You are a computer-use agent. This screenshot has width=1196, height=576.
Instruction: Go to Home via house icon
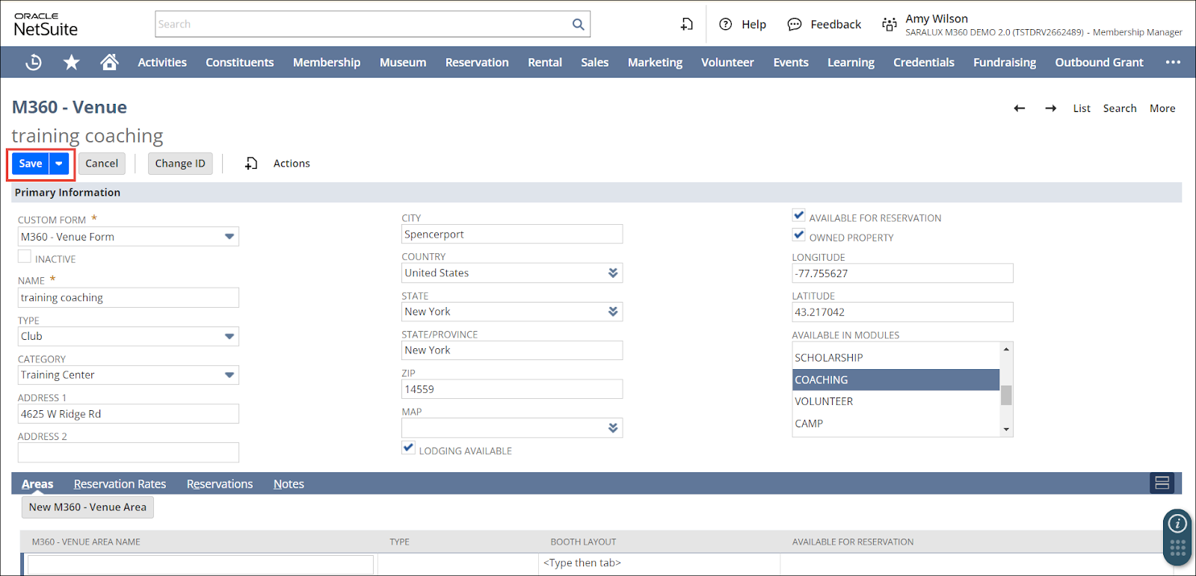point(109,62)
